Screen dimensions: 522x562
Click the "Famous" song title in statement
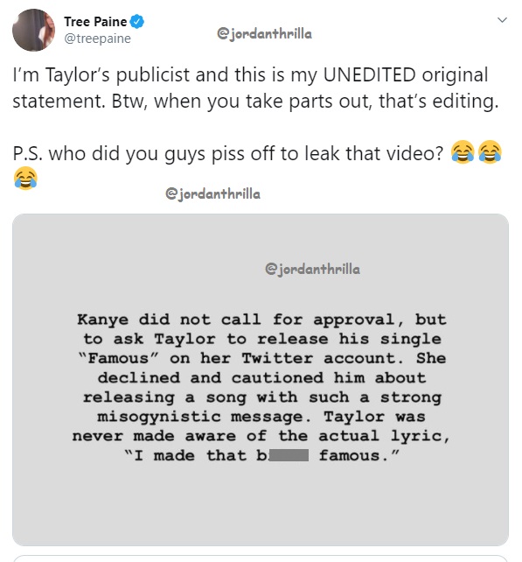(x=118, y=358)
